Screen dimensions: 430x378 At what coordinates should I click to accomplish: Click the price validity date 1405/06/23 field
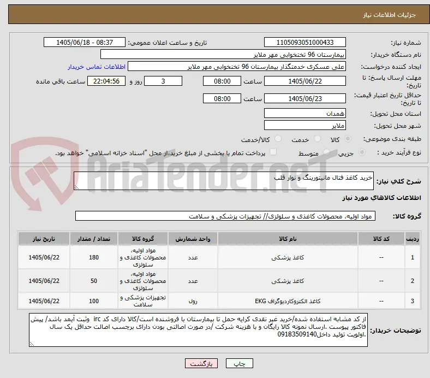pos(305,98)
